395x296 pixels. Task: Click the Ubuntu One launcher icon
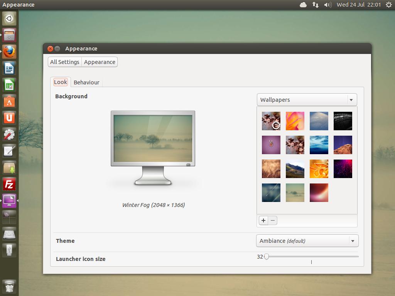9,118
